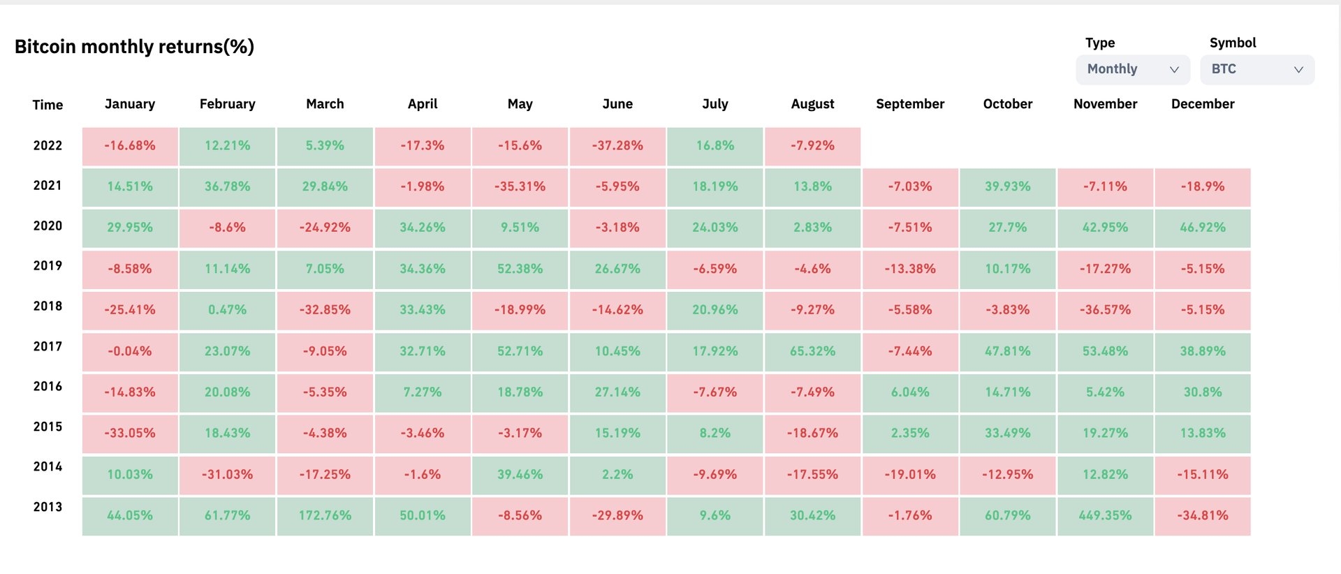Screen dimensions: 1341x574
Task: Click the chevron arrow beside BTC
Action: pos(1298,70)
